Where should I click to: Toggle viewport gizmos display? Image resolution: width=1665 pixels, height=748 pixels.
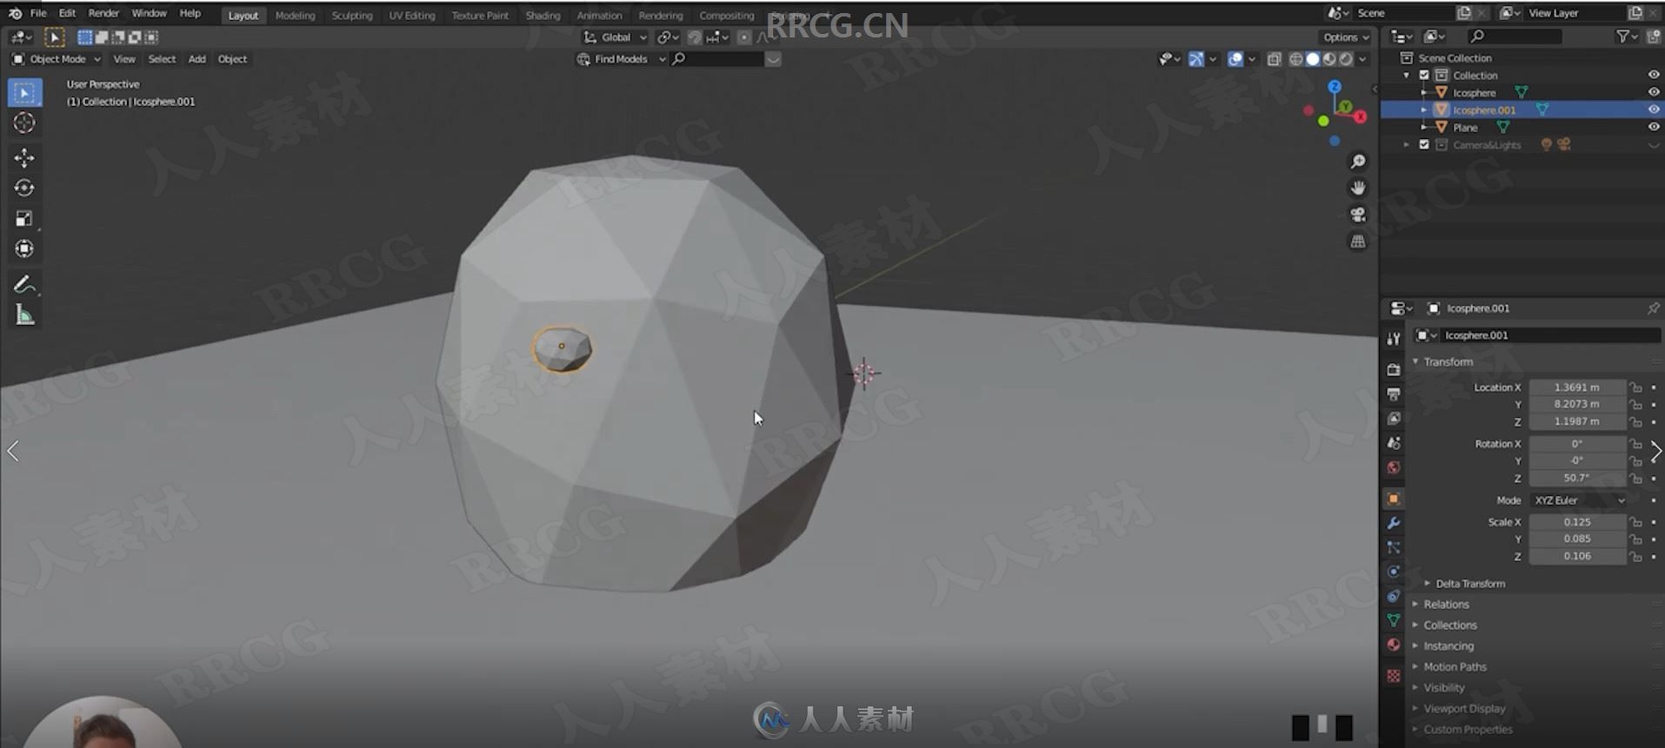(x=1196, y=59)
